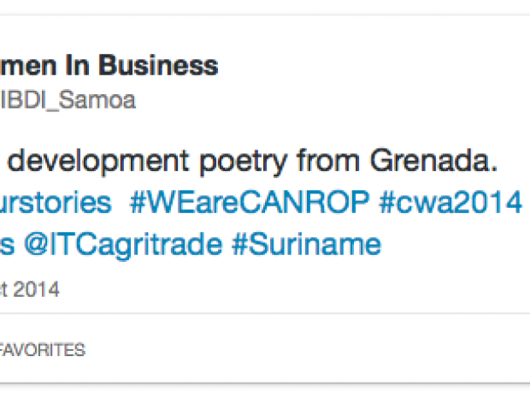Follow the #cwa2014 hashtag link
The width and height of the screenshot is (530, 398).
coord(450,202)
